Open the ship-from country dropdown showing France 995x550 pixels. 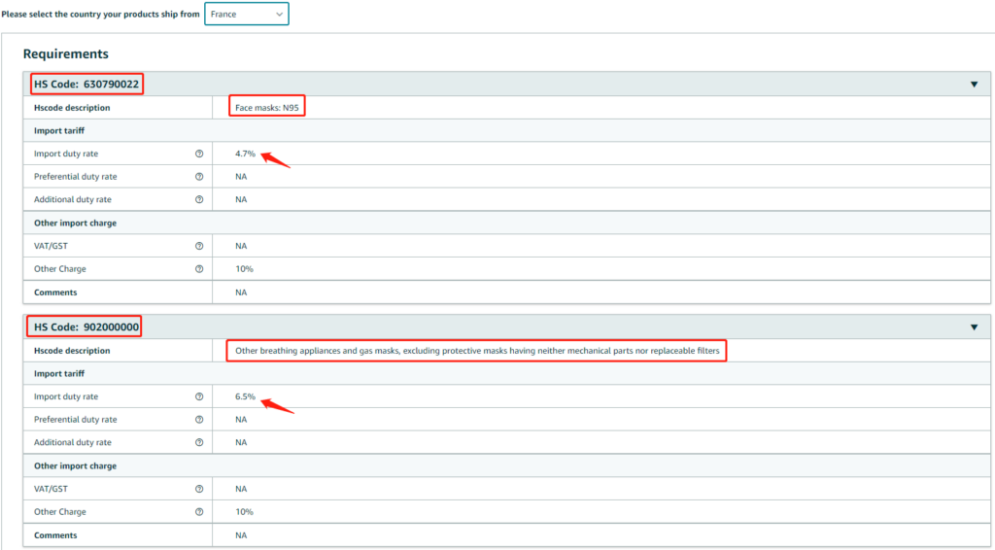246,15
